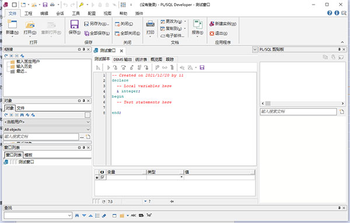Switch to the 统计表 tab

(141, 59)
